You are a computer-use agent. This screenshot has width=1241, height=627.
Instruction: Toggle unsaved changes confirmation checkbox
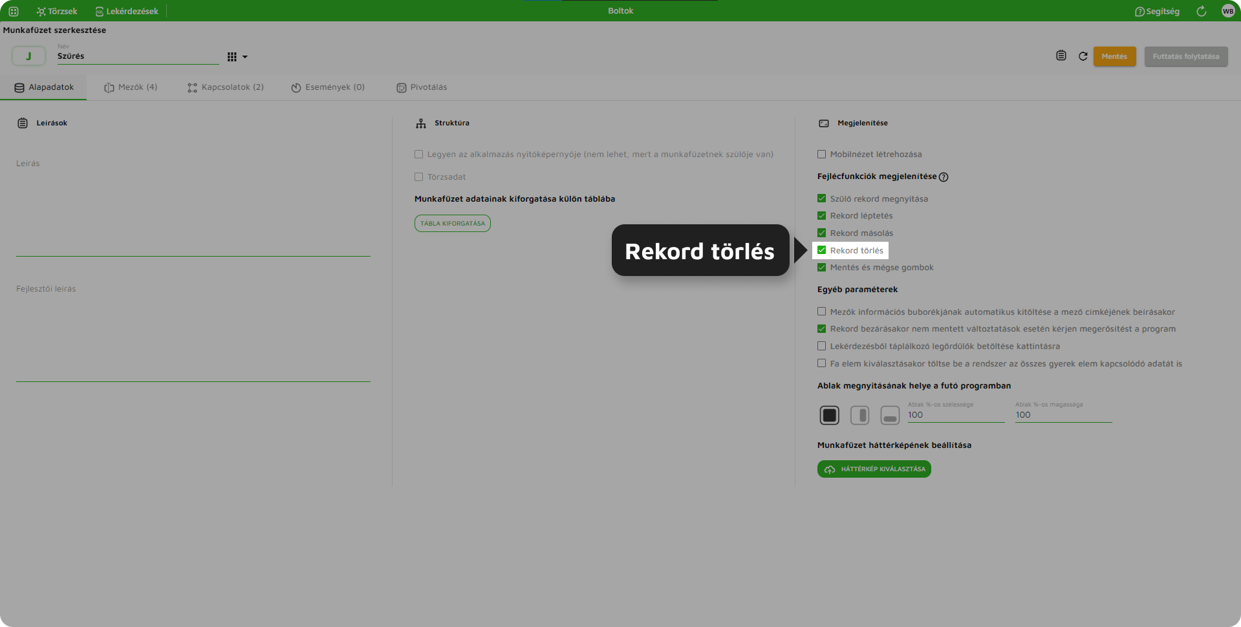[x=821, y=329]
